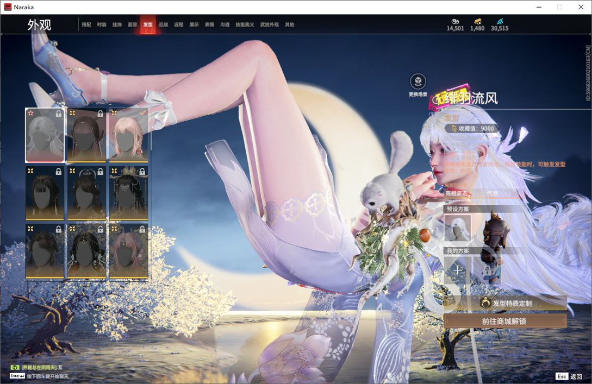
Task: Open the 搭配 tab
Action: [x=86, y=24]
